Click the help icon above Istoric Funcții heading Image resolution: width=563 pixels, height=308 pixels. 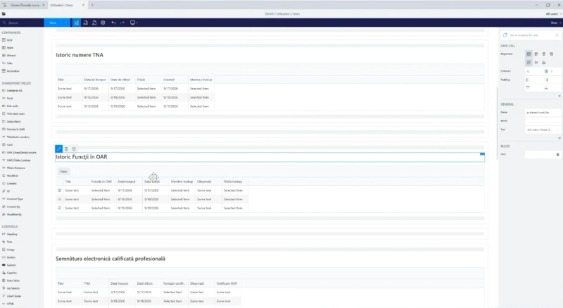tap(74, 149)
